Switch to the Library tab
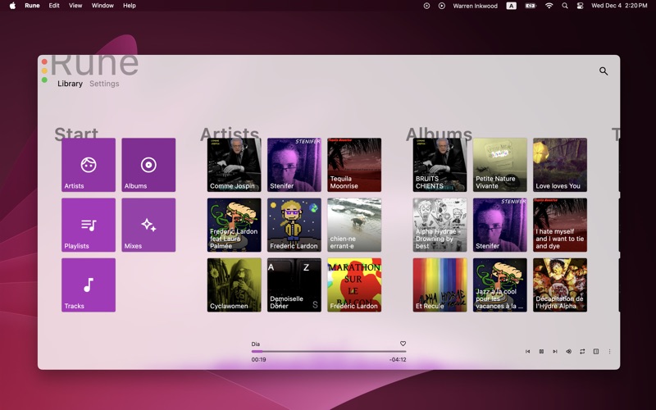 pyautogui.click(x=70, y=84)
